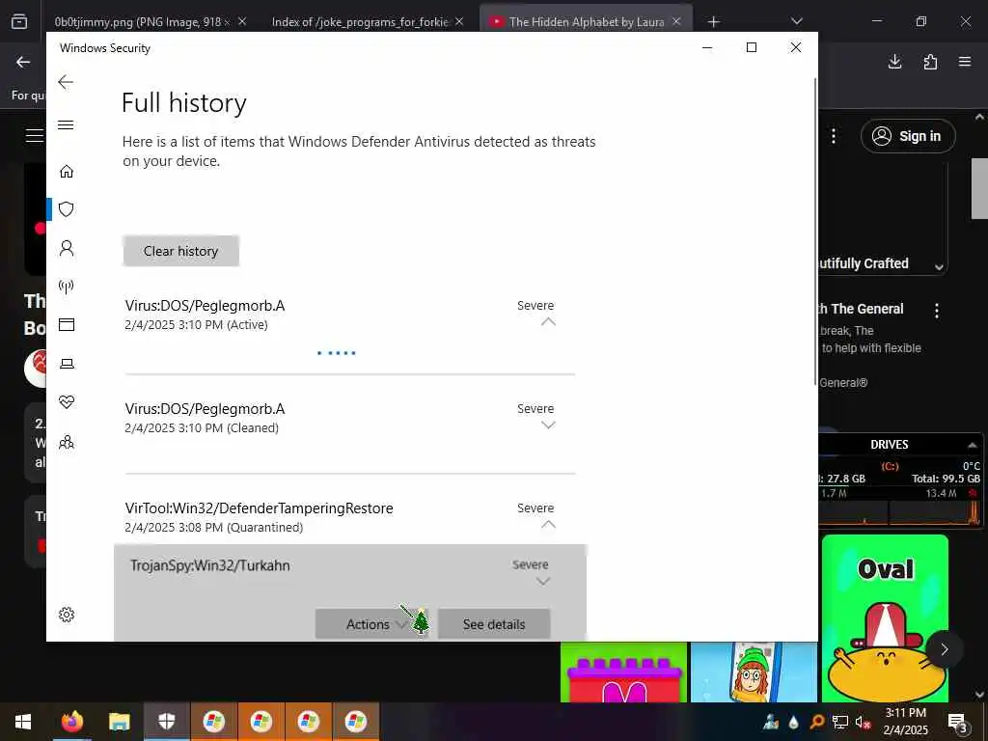Collapse the DefenderTamperingRestore threat entry

click(x=548, y=524)
